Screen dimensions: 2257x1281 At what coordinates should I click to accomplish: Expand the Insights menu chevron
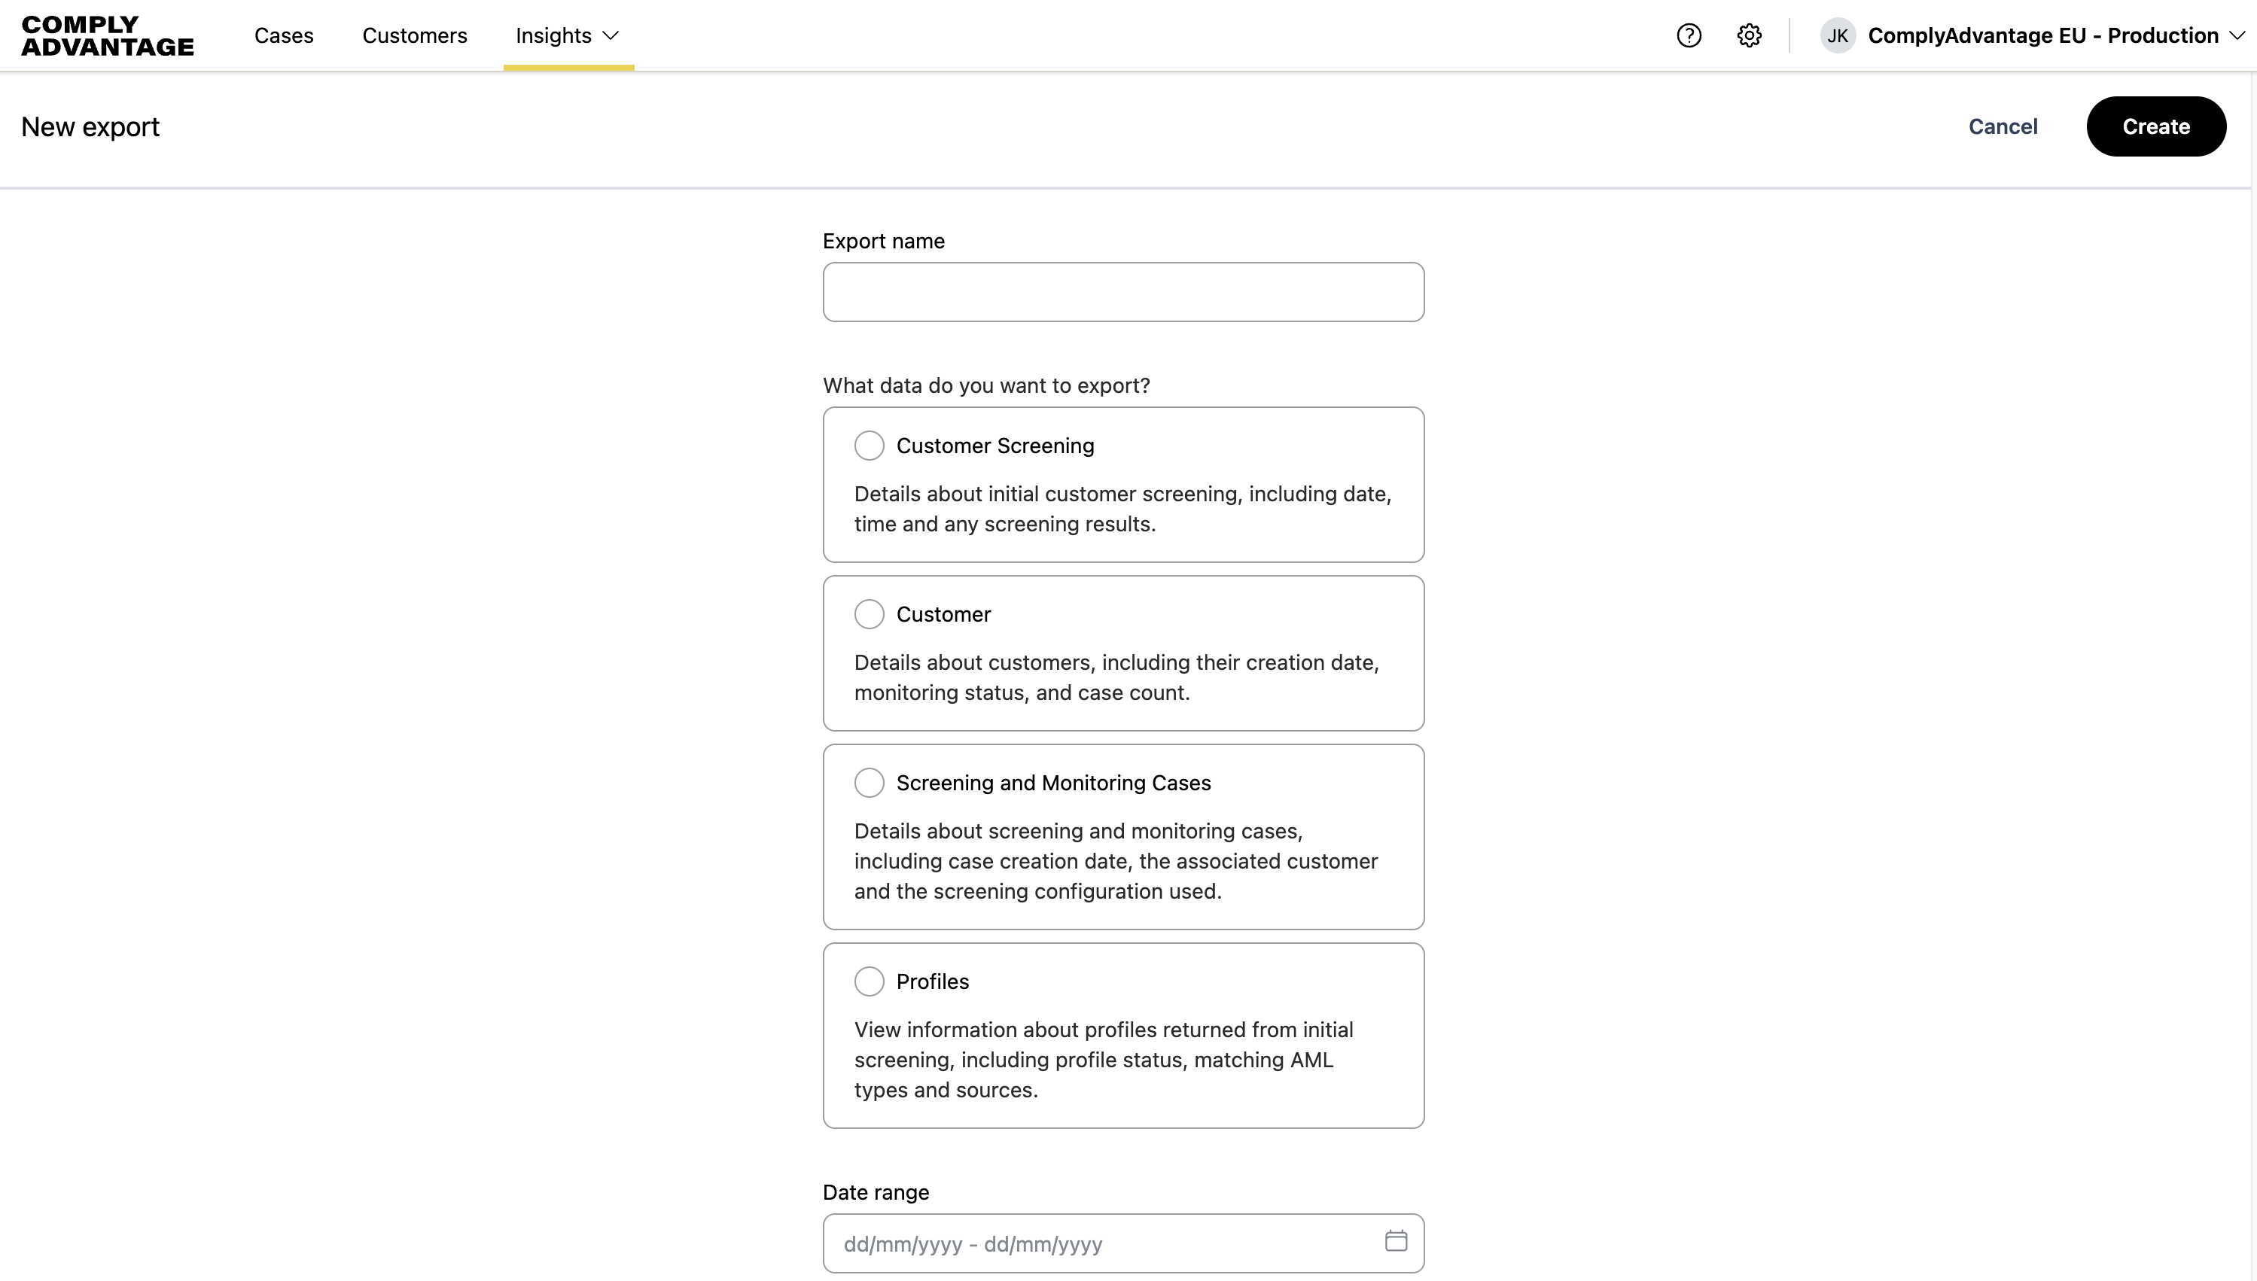pos(611,36)
